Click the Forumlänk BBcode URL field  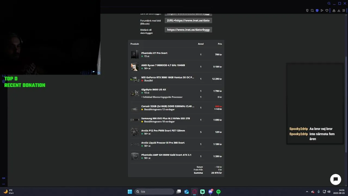point(188,20)
